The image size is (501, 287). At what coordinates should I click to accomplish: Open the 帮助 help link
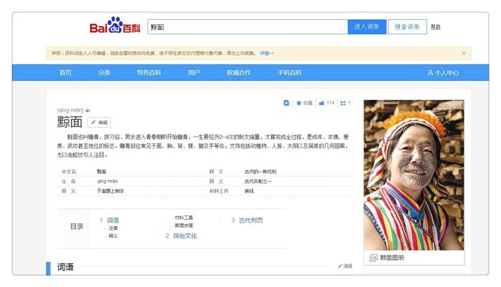(x=435, y=27)
